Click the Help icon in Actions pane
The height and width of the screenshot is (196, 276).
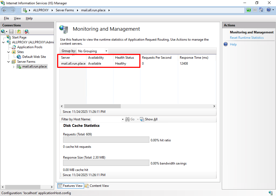click(226, 44)
